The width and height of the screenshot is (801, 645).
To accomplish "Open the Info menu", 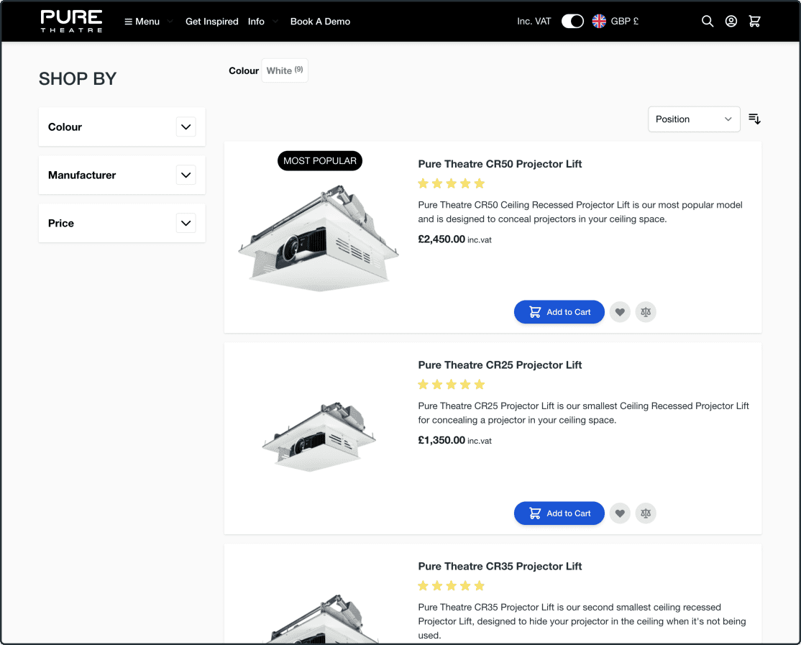I will click(256, 22).
